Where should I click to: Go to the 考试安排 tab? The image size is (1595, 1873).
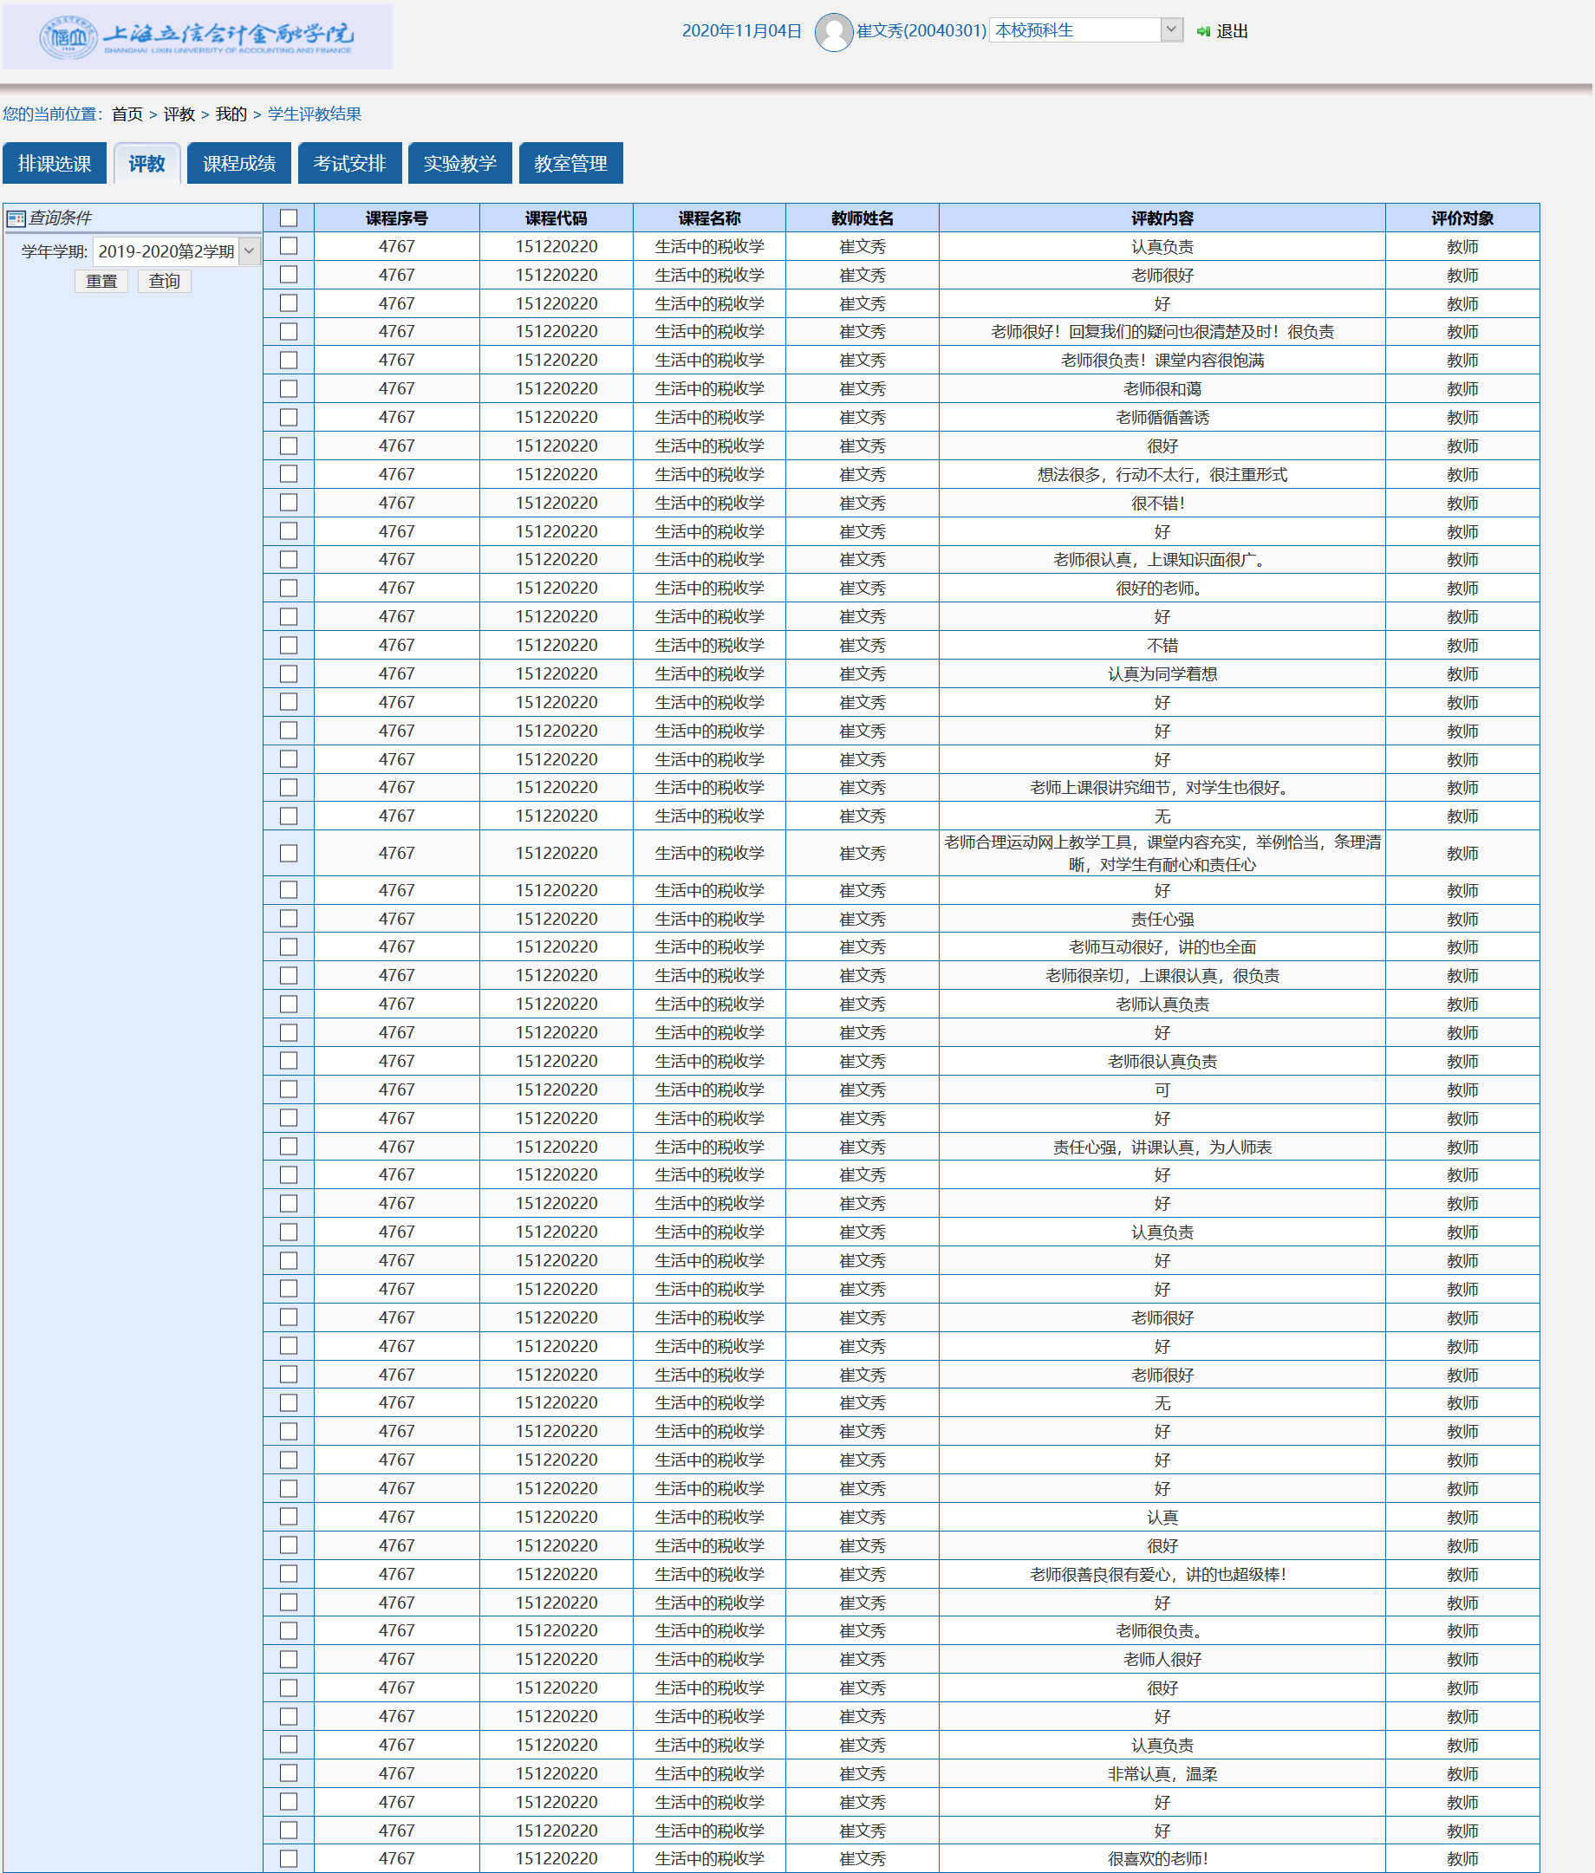click(x=349, y=163)
